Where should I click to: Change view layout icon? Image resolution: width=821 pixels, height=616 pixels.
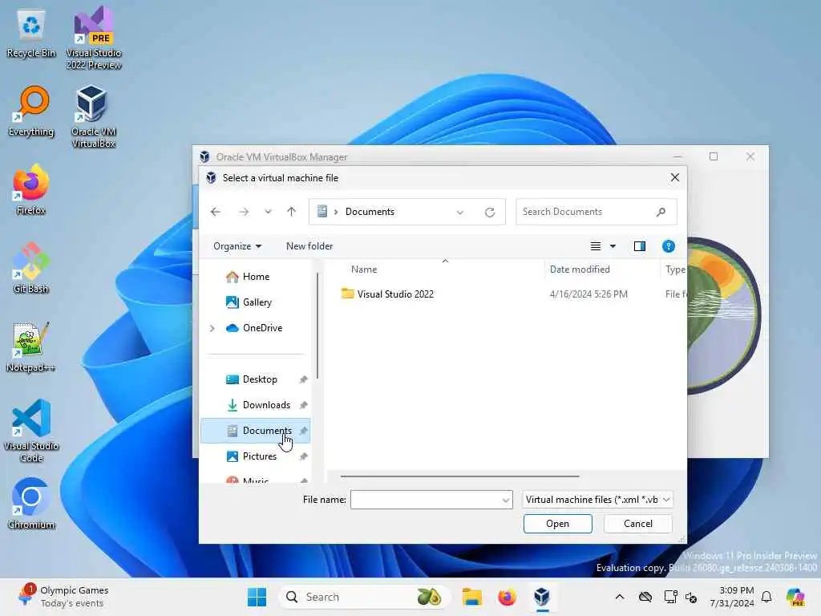pos(596,246)
